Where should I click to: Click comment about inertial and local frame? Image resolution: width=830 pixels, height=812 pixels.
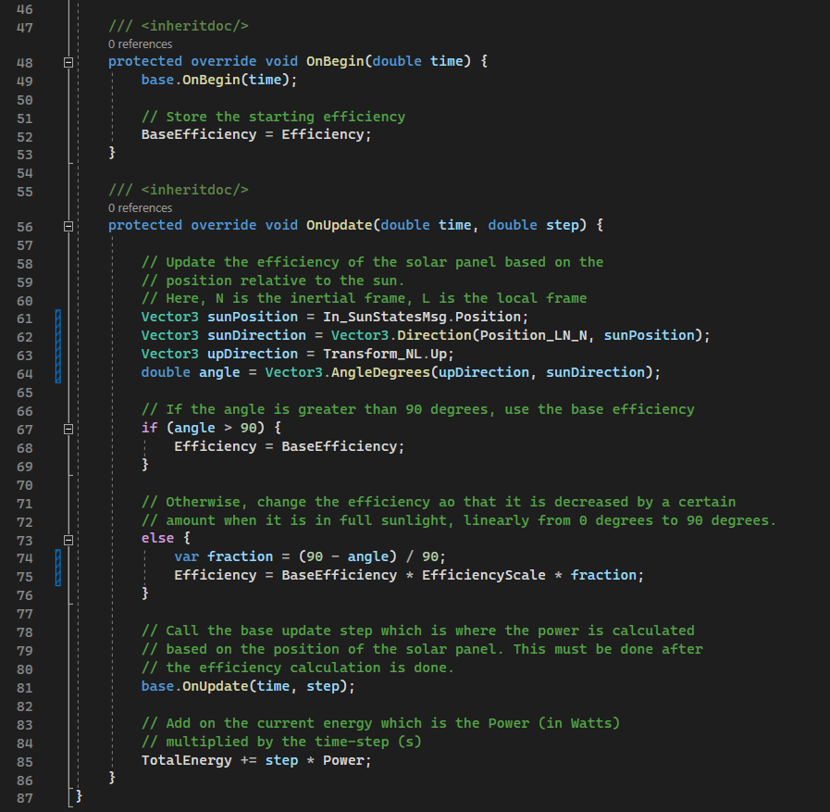coord(364,298)
